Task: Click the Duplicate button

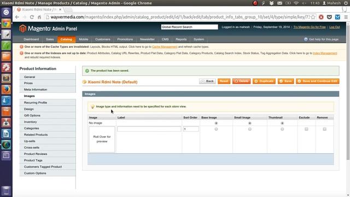Action: tap(264, 82)
